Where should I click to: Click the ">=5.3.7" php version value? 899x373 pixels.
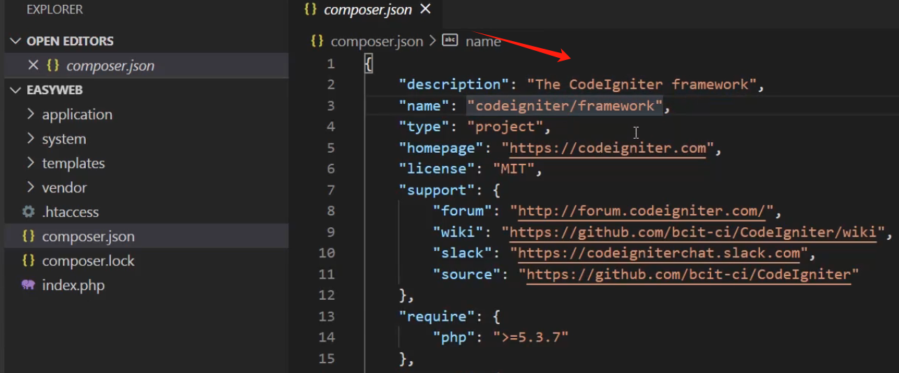tap(530, 337)
